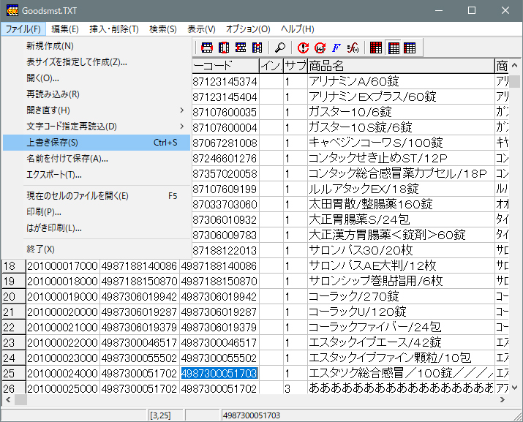
Task: Click the delete row toolbar icon
Action: coord(241,48)
